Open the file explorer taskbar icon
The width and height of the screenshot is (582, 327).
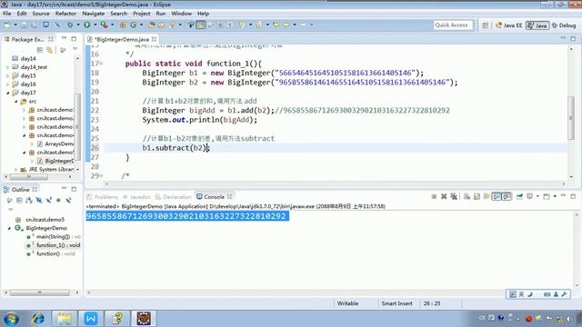(65, 319)
